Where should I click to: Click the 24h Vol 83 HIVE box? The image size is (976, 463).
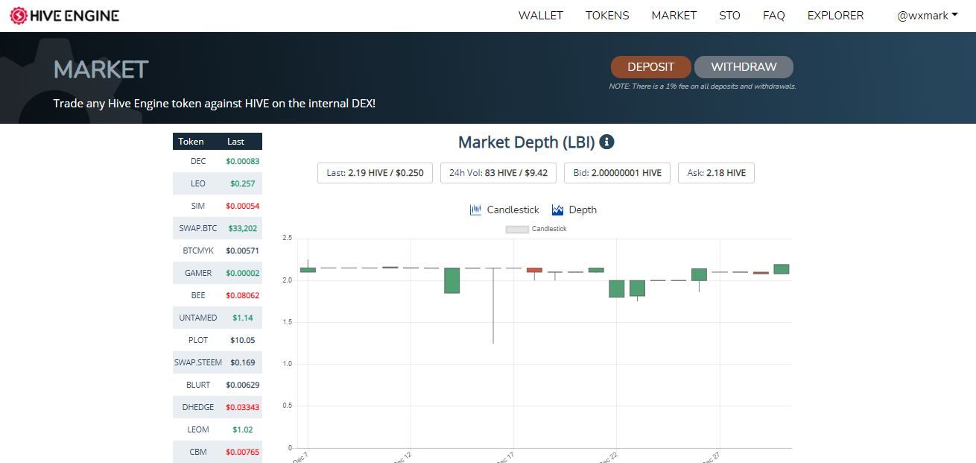click(x=498, y=173)
